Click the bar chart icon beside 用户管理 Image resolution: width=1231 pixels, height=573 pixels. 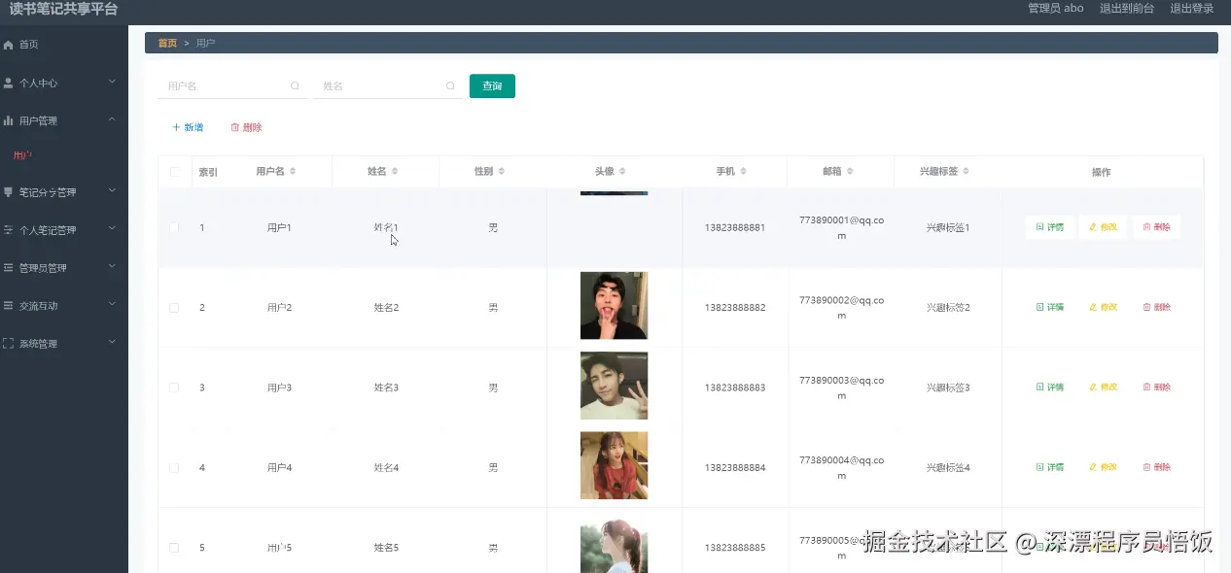(9, 120)
